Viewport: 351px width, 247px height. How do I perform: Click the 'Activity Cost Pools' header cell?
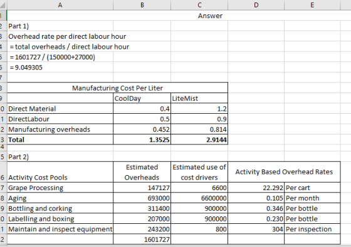[60, 172]
